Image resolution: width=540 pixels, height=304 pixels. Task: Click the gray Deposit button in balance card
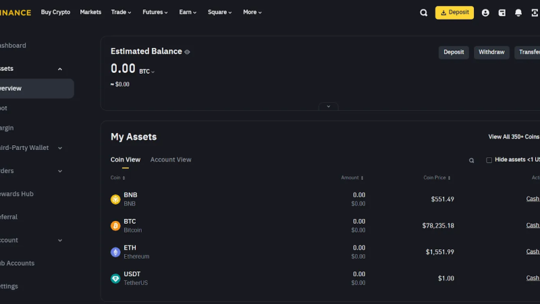[x=454, y=53]
